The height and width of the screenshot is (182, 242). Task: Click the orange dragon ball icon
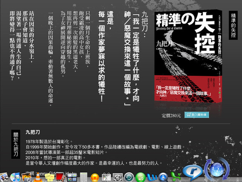tap(95, 178)
